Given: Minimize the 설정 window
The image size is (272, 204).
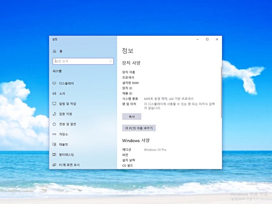Looking at the screenshot, I should 198,39.
